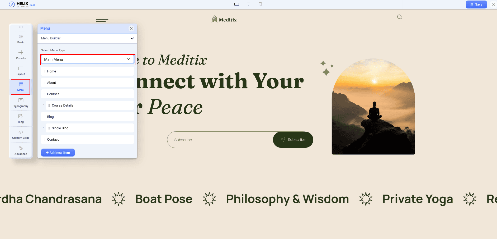Switch to mobile preview mode
Screen dimensions: 497x239
[260, 4]
